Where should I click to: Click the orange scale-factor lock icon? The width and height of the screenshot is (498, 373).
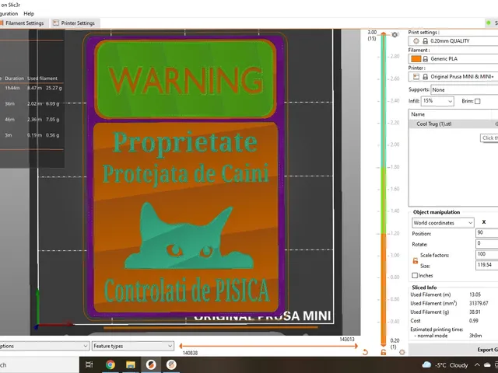[x=415, y=261]
